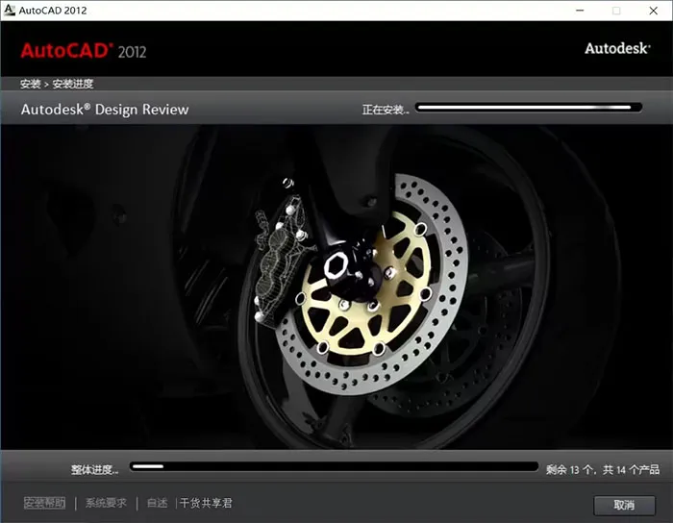673x523 pixels.
Task: Open the 安装帮助 help link
Action: (x=44, y=503)
